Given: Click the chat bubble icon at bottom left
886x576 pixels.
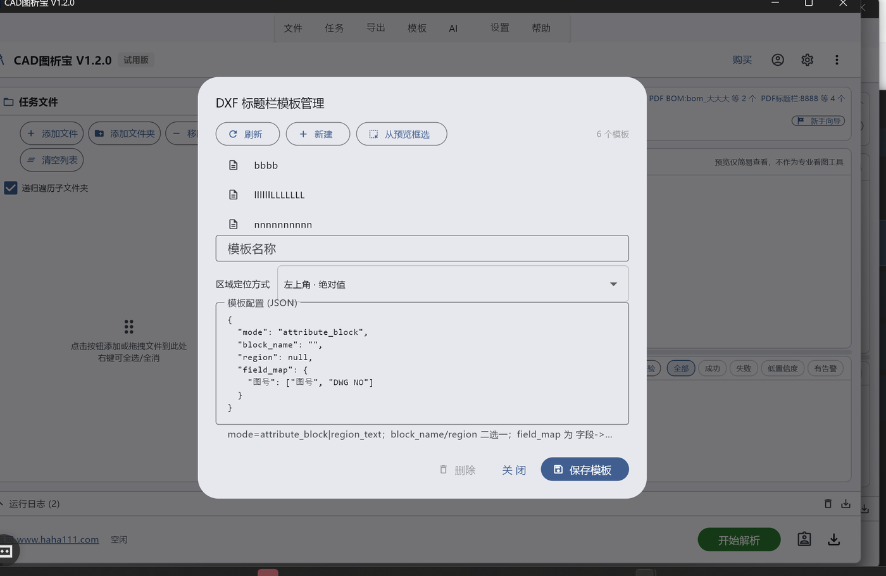Looking at the screenshot, I should point(6,551).
